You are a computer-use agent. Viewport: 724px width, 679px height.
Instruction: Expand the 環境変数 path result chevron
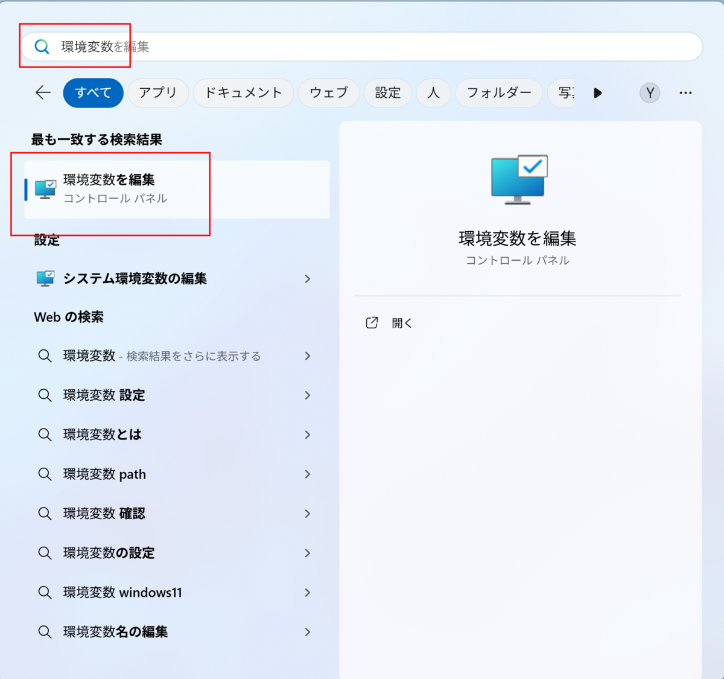tap(308, 474)
